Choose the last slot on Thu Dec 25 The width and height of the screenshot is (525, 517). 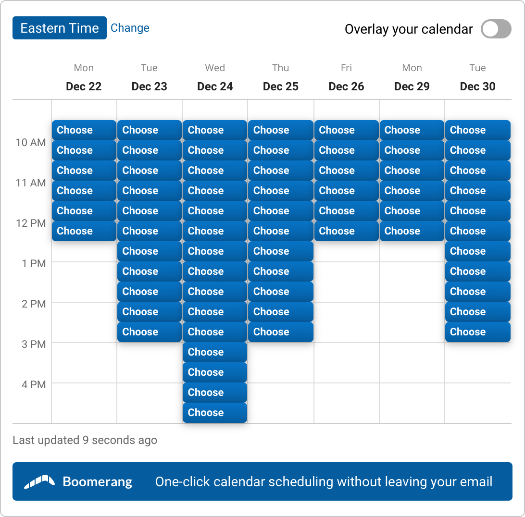tap(280, 332)
